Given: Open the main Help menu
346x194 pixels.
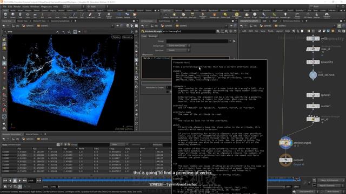Looking at the screenshot, I should tap(56, 6).
